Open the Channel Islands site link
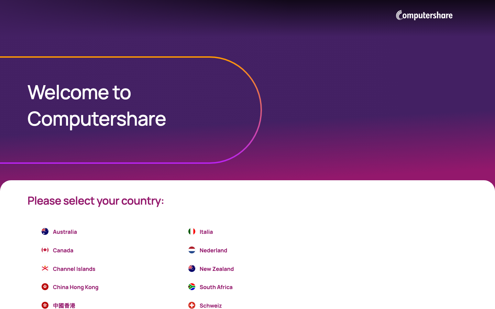 tap(74, 269)
